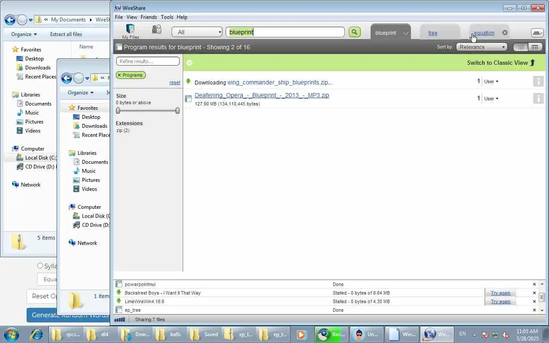The height and width of the screenshot is (343, 549).
Task: Switch results to list view
Action: click(x=521, y=47)
